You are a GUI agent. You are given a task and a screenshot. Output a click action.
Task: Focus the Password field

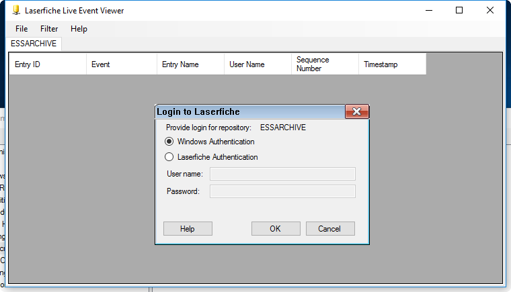(x=282, y=191)
